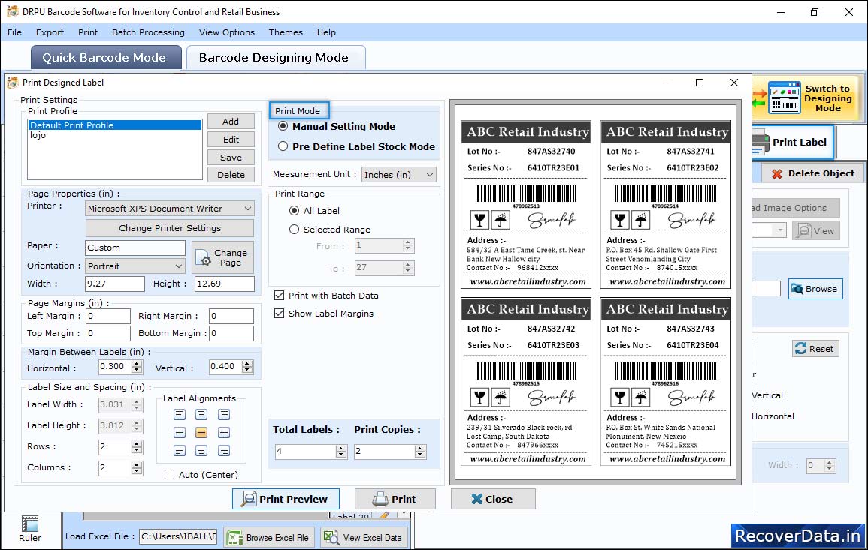Open the Help menu
This screenshot has width=868, height=550.
[327, 32]
